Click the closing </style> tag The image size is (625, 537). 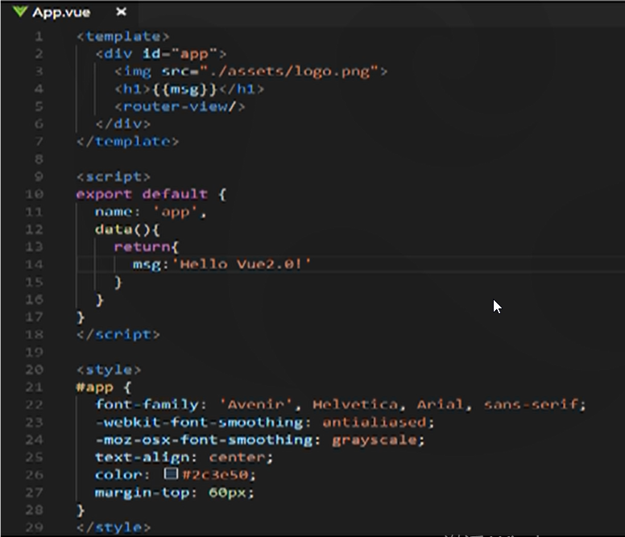click(114, 527)
